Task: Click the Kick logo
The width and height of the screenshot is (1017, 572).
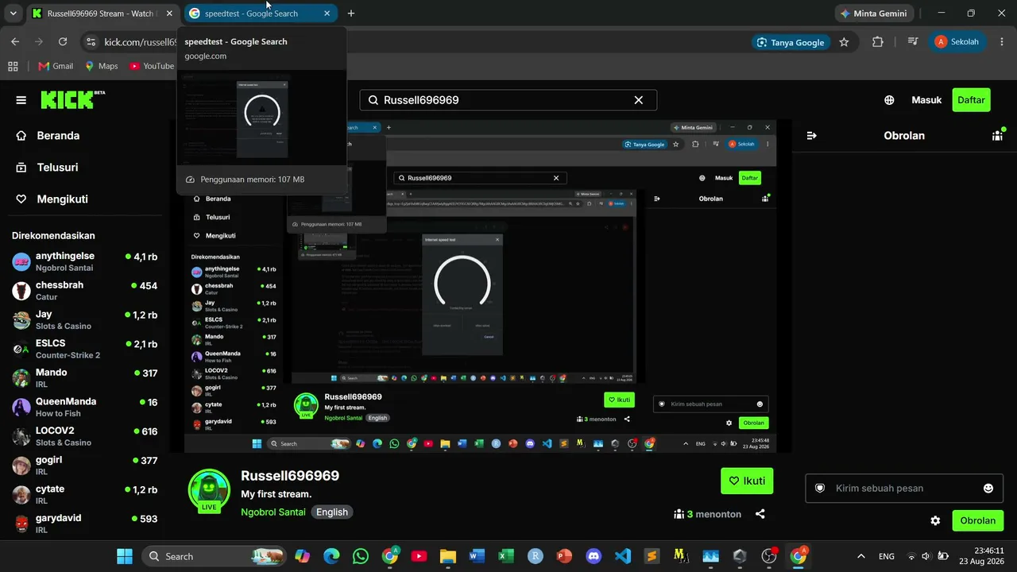Action: [72, 99]
